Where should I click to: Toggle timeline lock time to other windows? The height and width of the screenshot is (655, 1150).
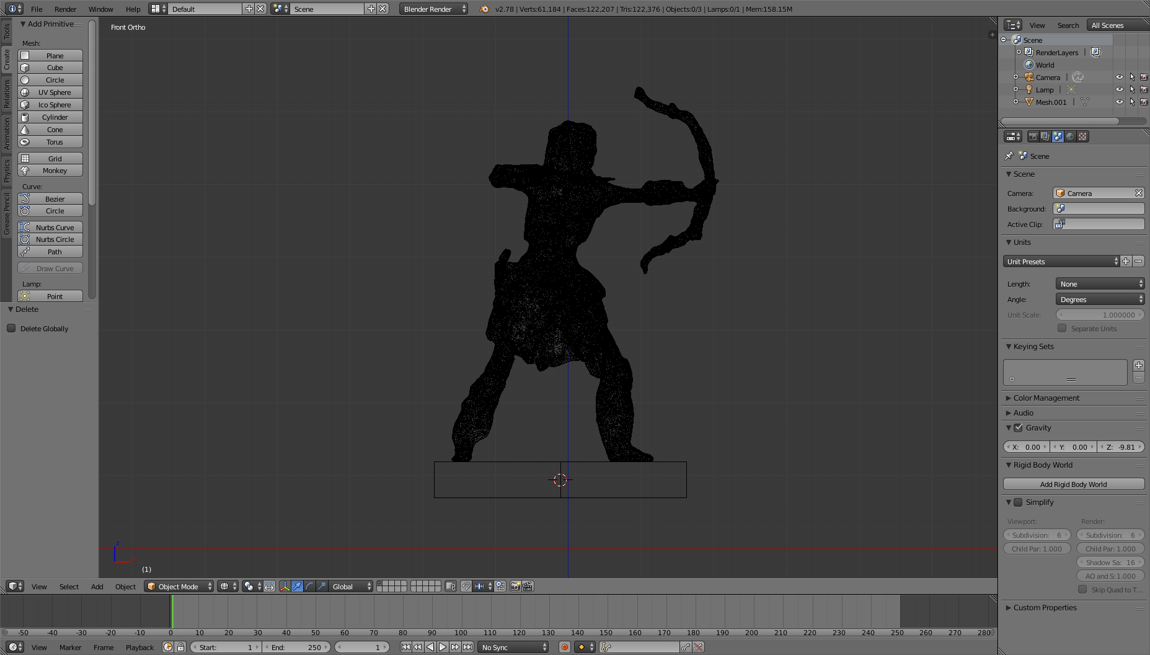[180, 647]
